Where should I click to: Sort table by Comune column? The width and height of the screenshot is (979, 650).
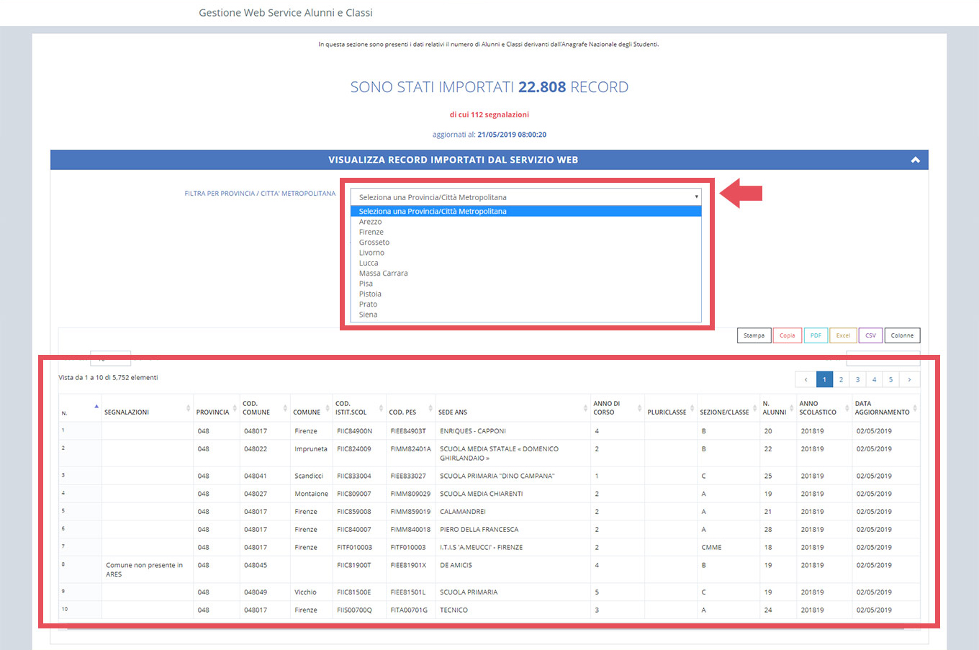pyautogui.click(x=307, y=412)
